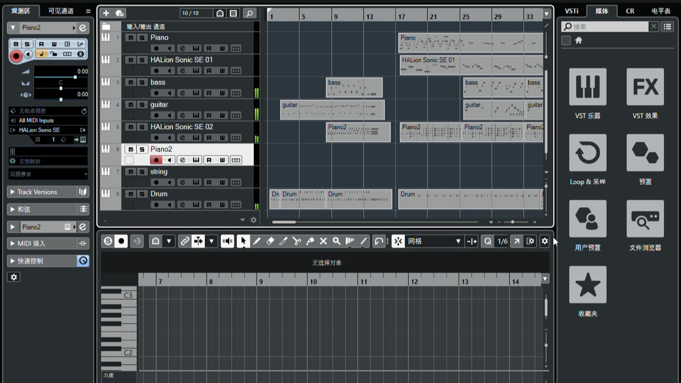Choose the Mute X tool in editor toolbar

point(323,241)
